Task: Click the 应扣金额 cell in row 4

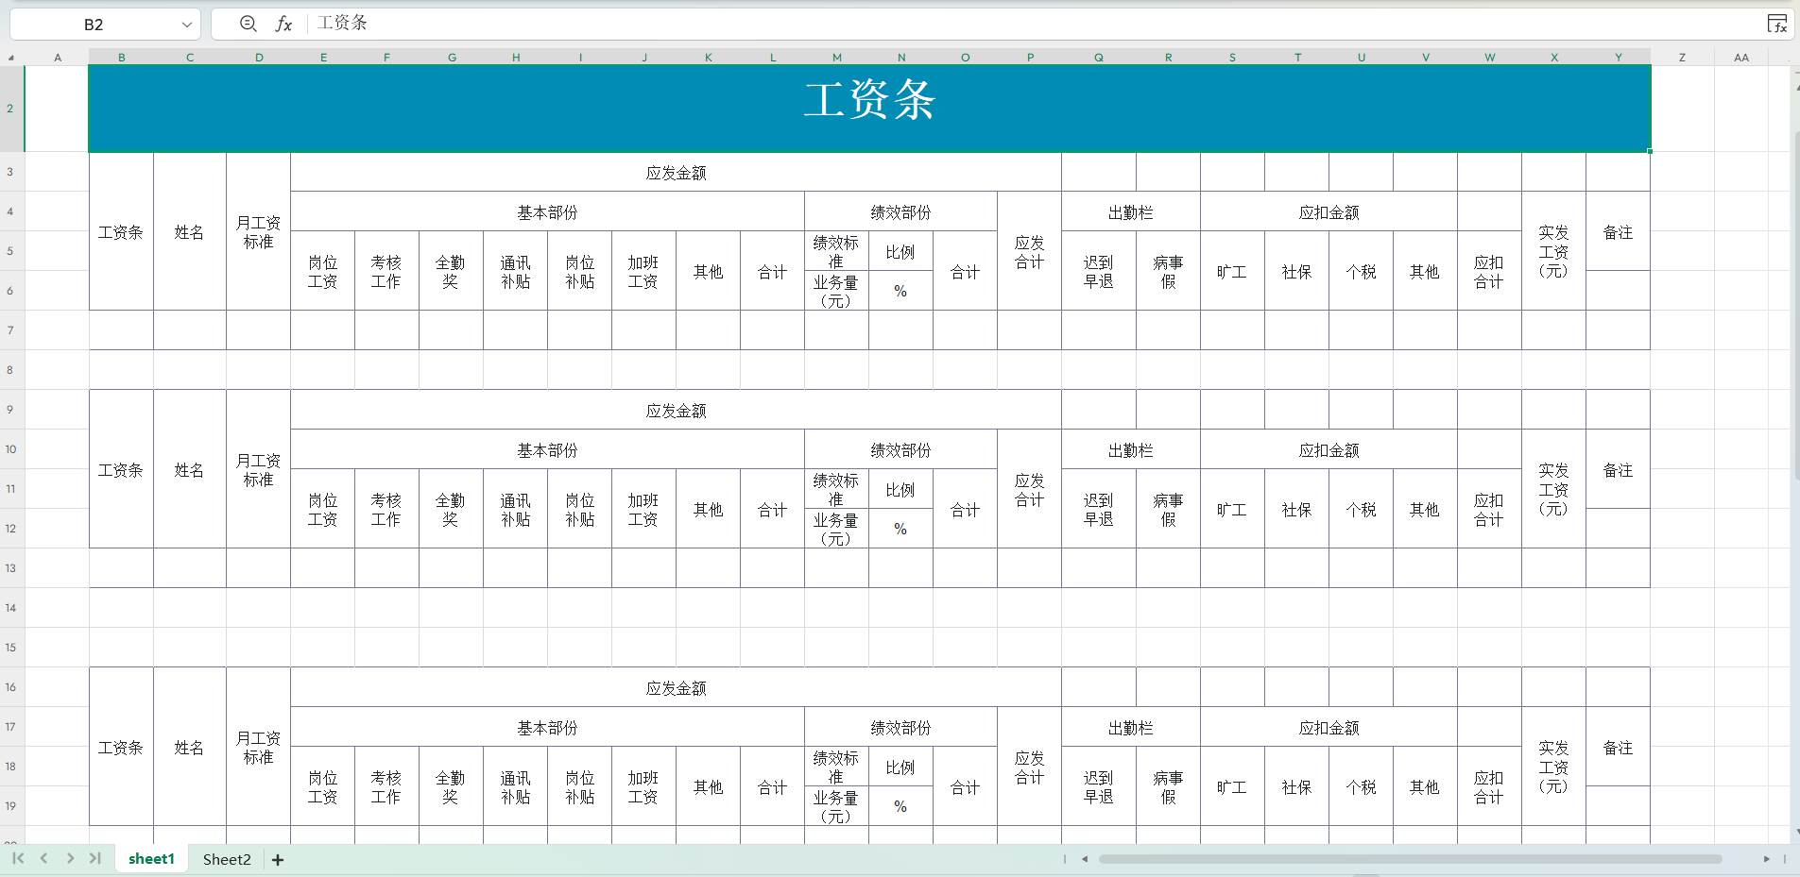Action: [1329, 212]
